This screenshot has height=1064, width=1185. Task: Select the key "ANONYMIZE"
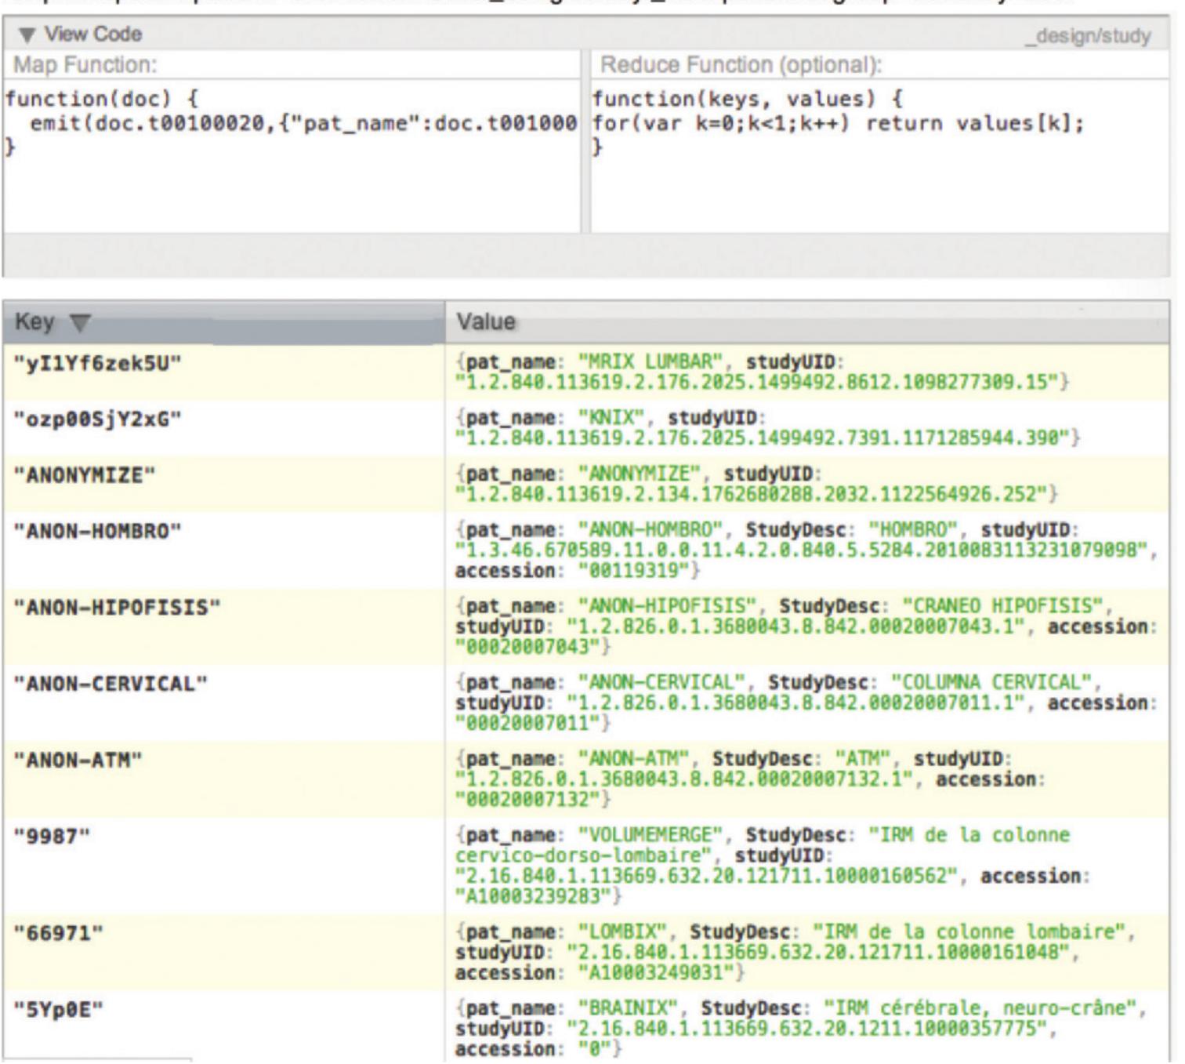[x=85, y=476]
